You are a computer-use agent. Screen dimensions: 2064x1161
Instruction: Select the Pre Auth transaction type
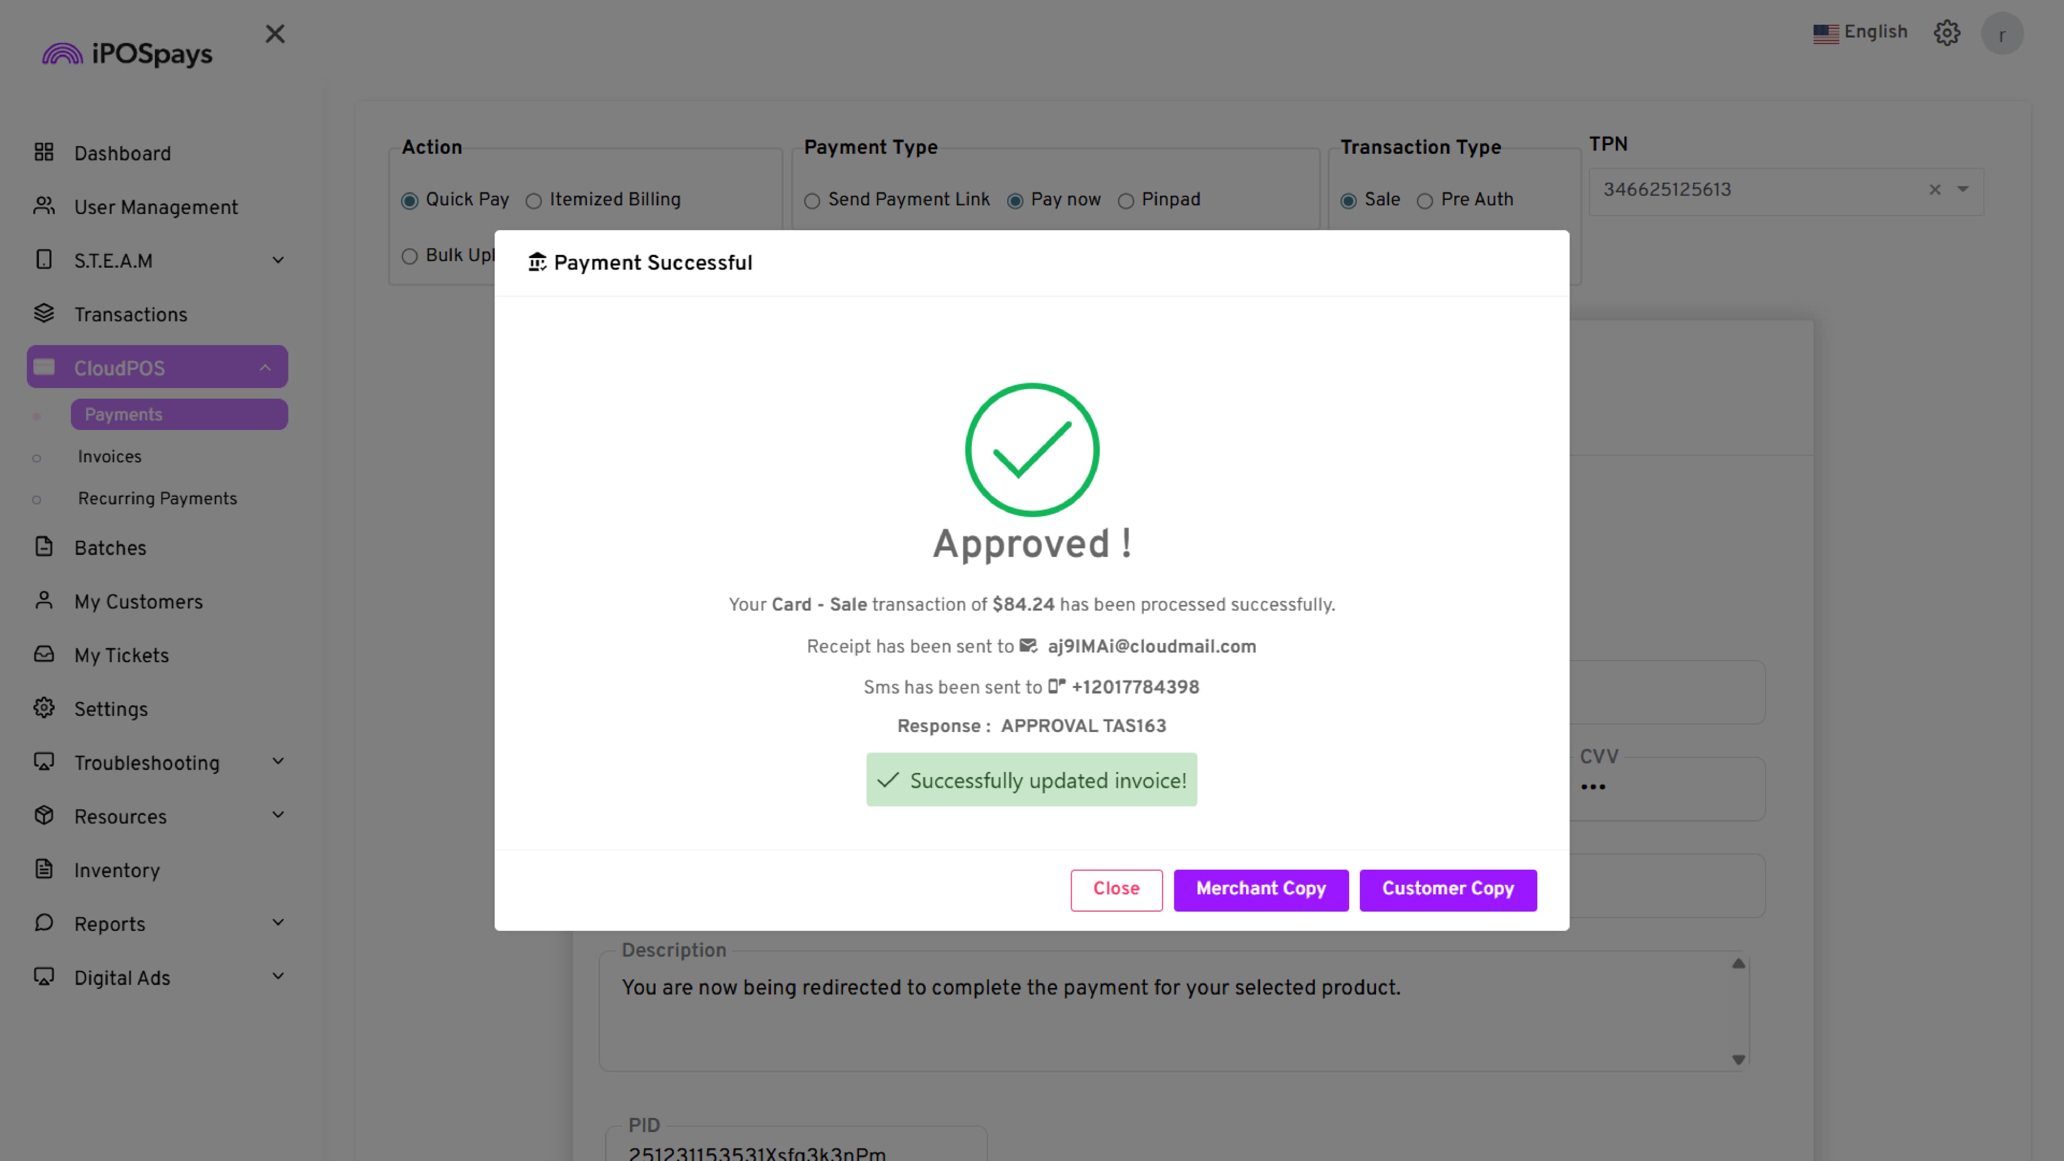pyautogui.click(x=1424, y=201)
